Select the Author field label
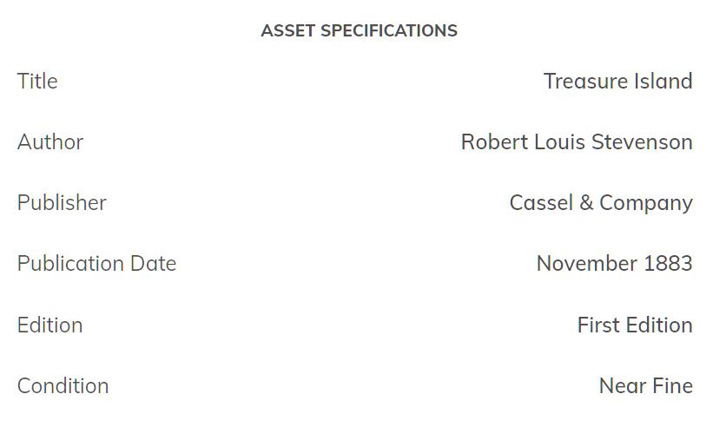Screen dimensions: 726x427 coord(50,142)
